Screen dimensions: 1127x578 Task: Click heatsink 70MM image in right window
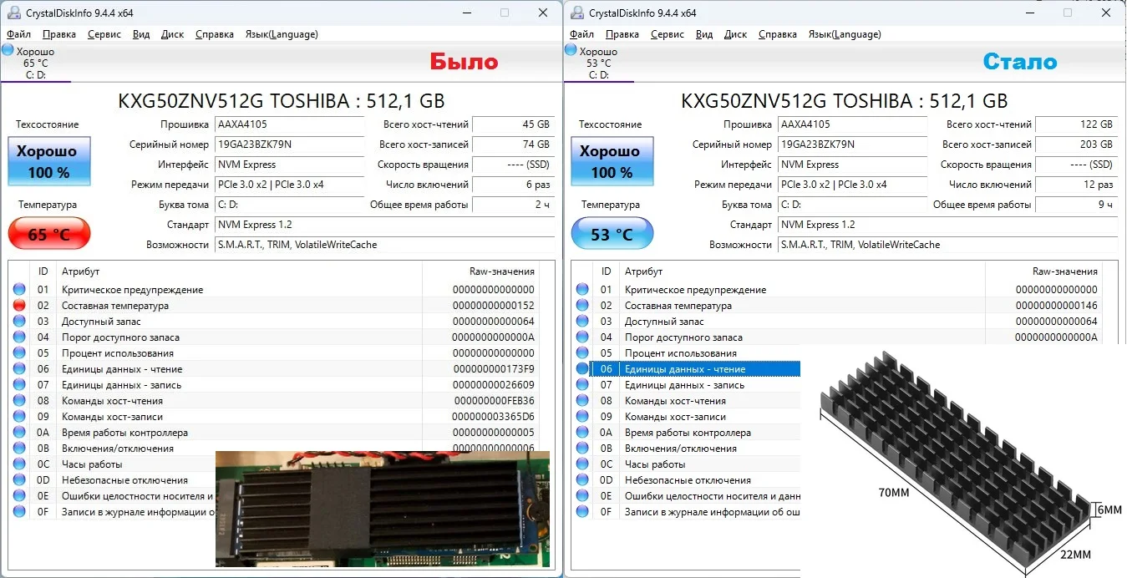tap(963, 460)
